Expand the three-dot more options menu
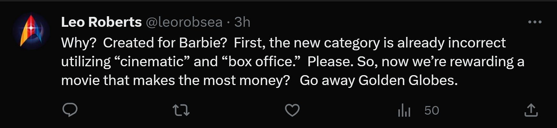 (x=535, y=22)
